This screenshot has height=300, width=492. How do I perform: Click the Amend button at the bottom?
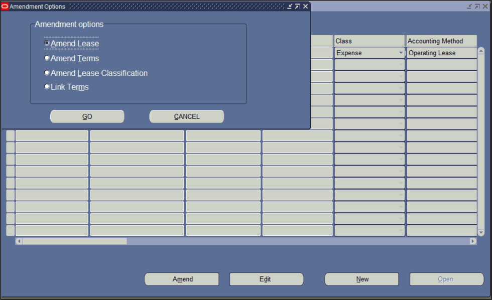point(182,279)
